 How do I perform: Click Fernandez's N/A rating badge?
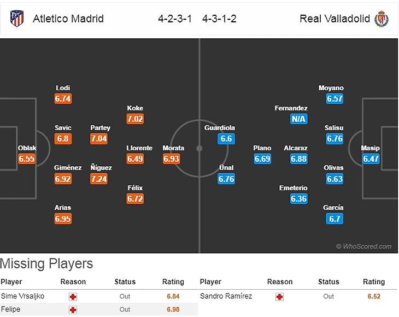pos(298,119)
